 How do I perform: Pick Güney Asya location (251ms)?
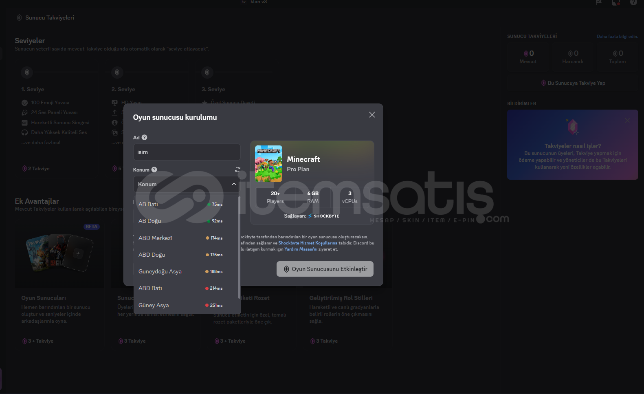pos(186,305)
